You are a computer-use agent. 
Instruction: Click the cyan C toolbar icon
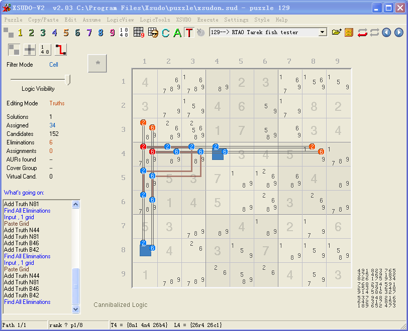(165, 33)
